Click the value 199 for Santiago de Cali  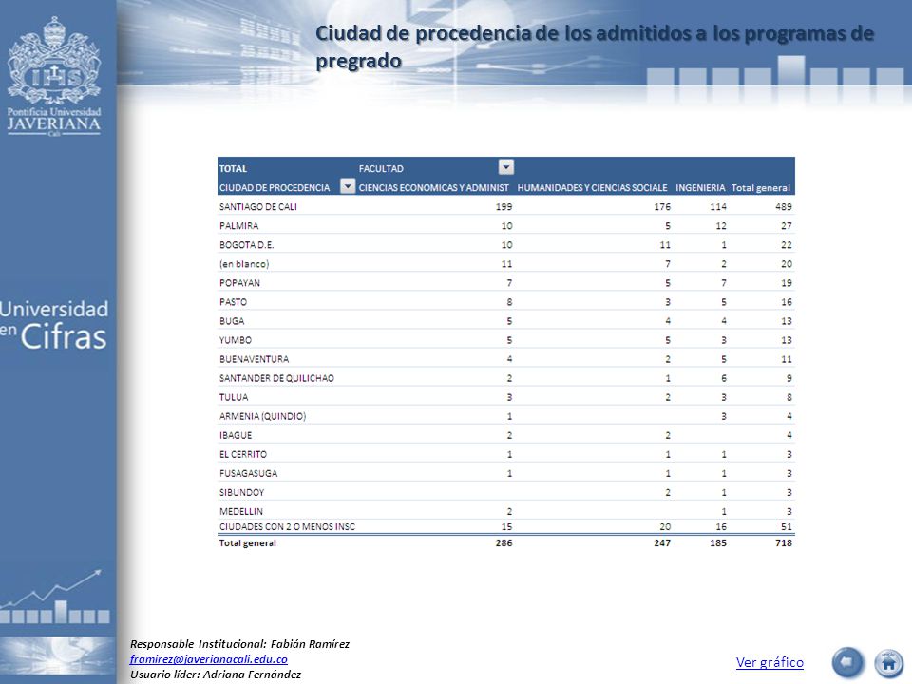(x=503, y=206)
